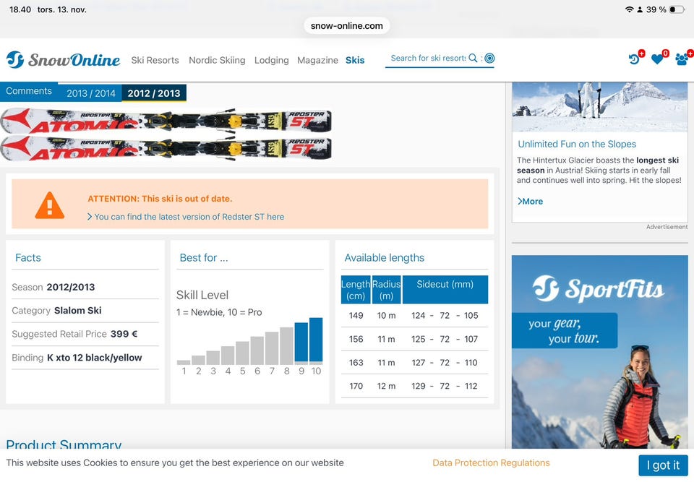694x482 pixels.
Task: Open Magazine section
Action: click(317, 60)
